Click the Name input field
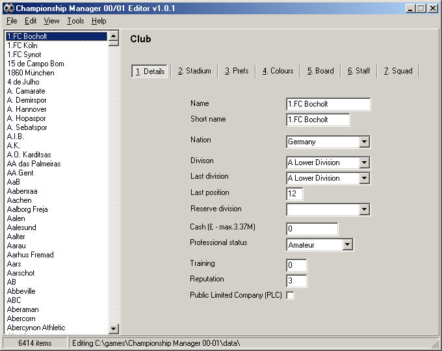 click(x=328, y=104)
